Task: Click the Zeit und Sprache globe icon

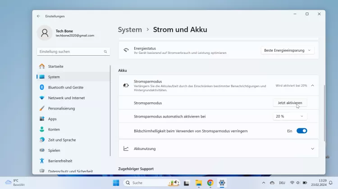Action: (42, 140)
